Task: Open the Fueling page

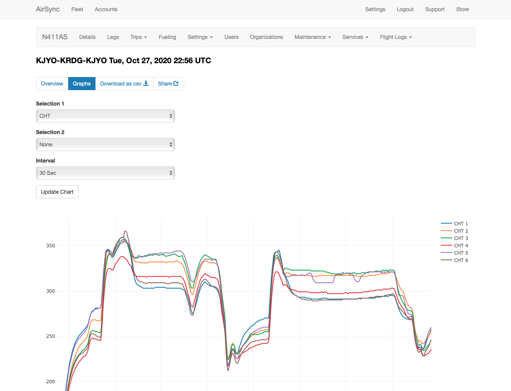Action: point(167,37)
